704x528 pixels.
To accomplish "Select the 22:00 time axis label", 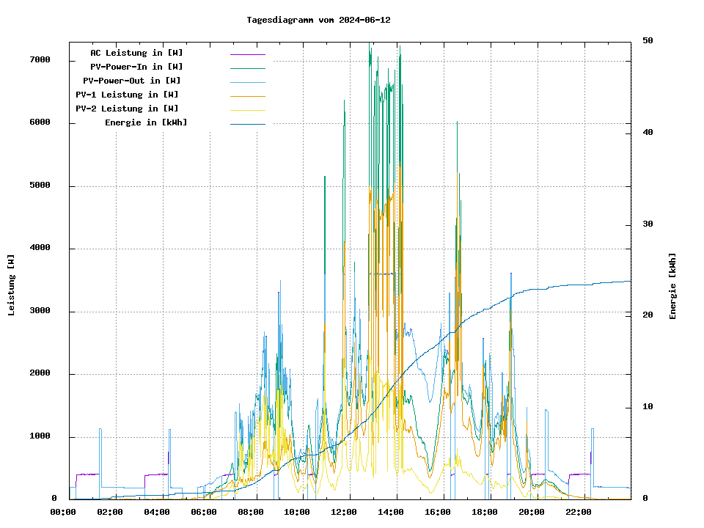I will click(x=579, y=512).
